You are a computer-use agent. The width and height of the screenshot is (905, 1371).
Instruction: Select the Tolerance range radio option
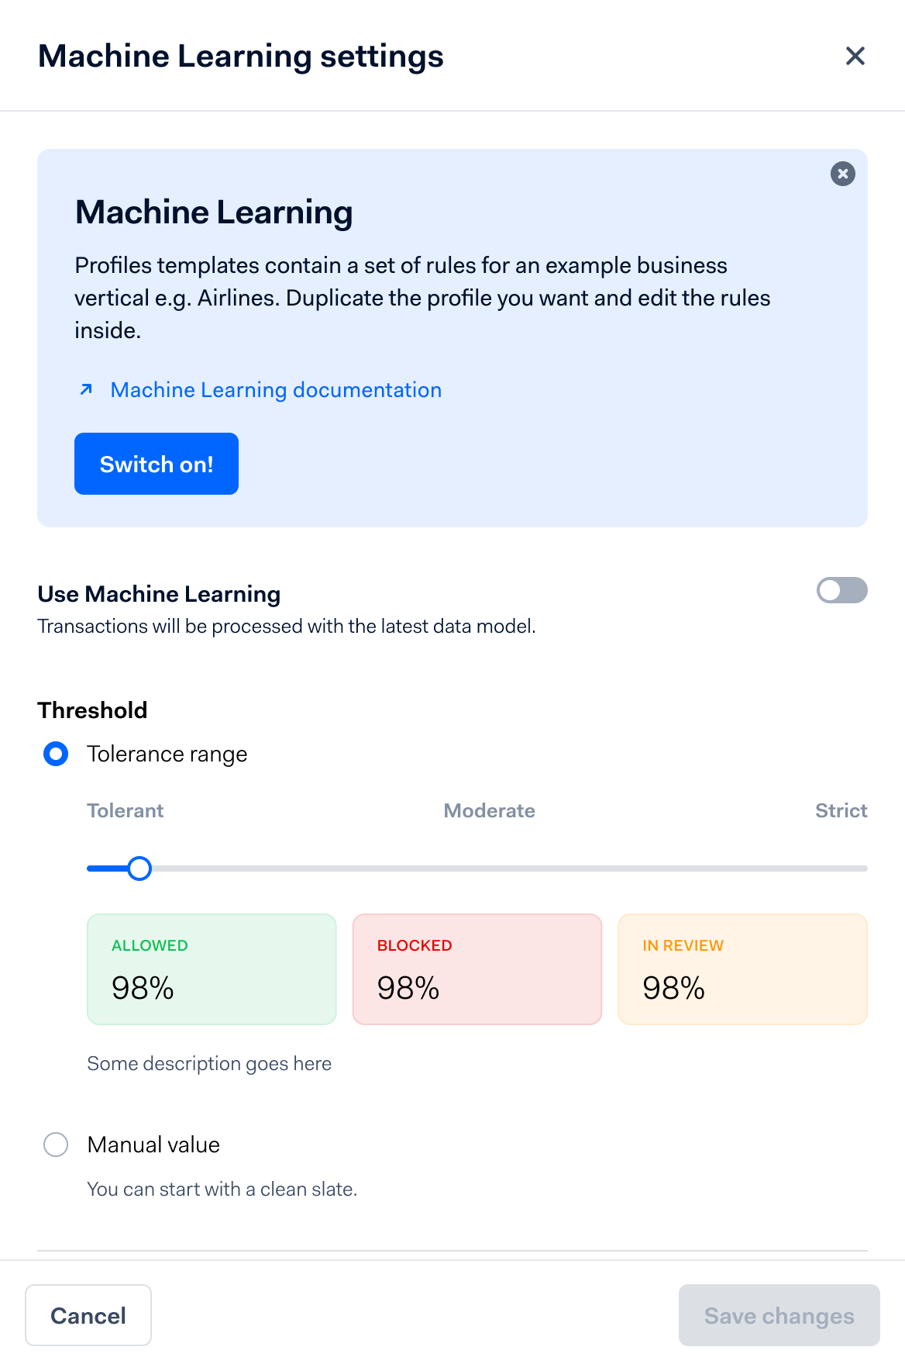(56, 754)
